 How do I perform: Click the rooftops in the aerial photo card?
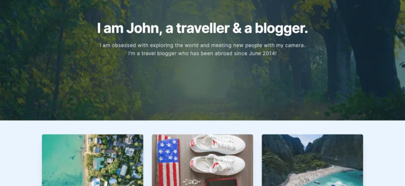115,160
